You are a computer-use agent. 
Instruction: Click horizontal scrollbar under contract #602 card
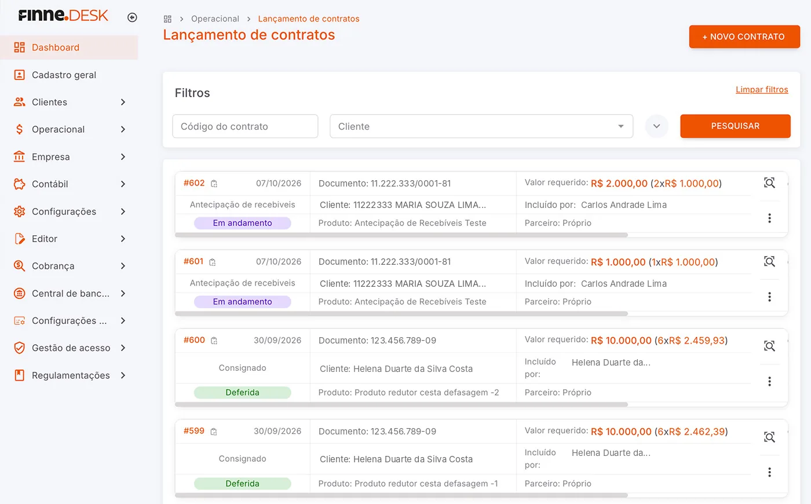(x=401, y=235)
